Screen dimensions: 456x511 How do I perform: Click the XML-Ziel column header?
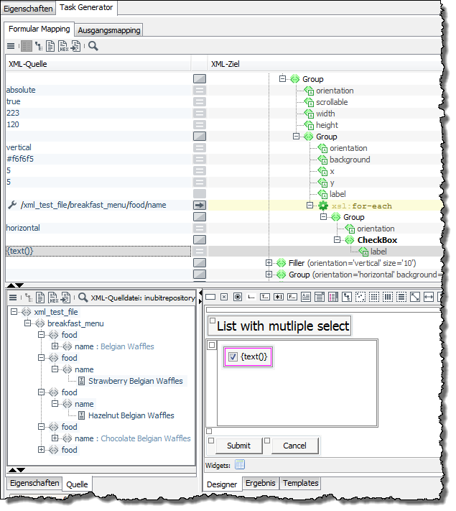pos(325,64)
